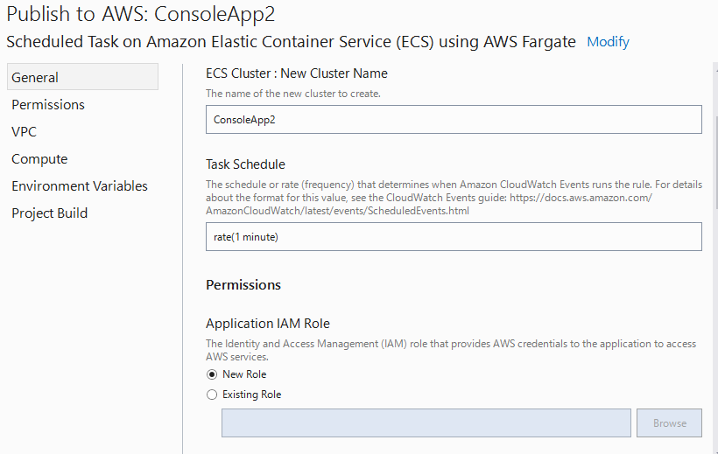Open the Permissions category in sidebar

click(48, 105)
